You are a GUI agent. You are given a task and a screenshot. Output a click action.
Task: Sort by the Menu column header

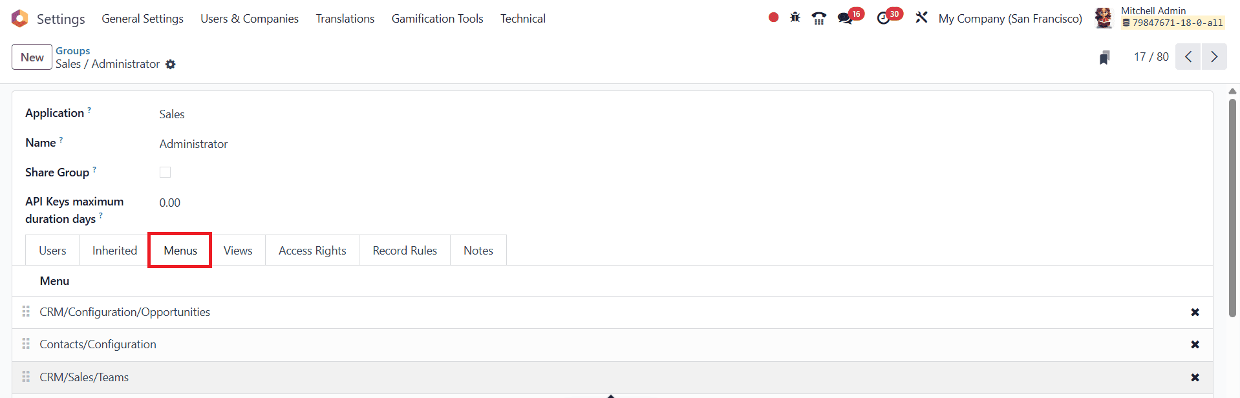coord(54,281)
